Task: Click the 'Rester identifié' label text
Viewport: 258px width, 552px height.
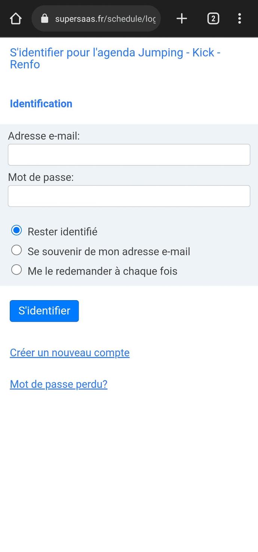Action: pyautogui.click(x=62, y=232)
